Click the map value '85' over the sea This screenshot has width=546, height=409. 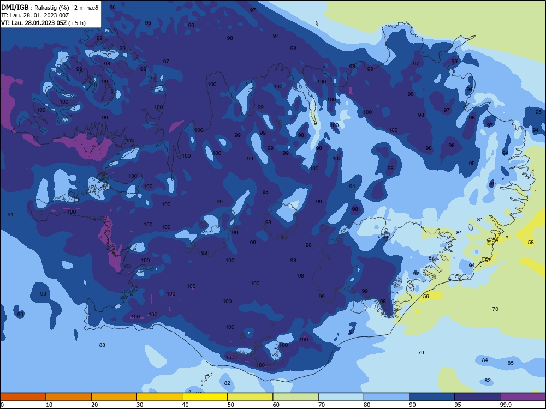pos(511,363)
